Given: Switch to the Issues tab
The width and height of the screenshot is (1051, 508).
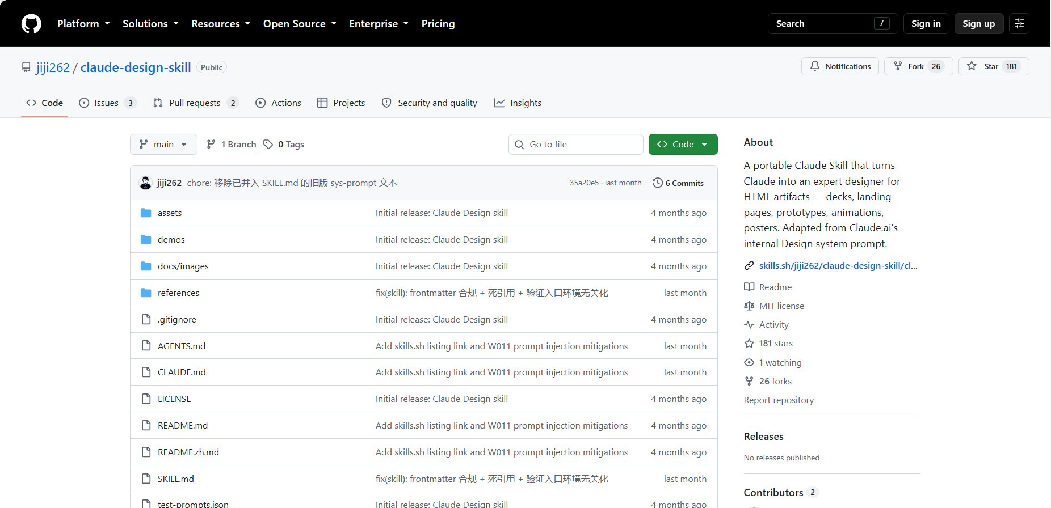Looking at the screenshot, I should (x=108, y=103).
